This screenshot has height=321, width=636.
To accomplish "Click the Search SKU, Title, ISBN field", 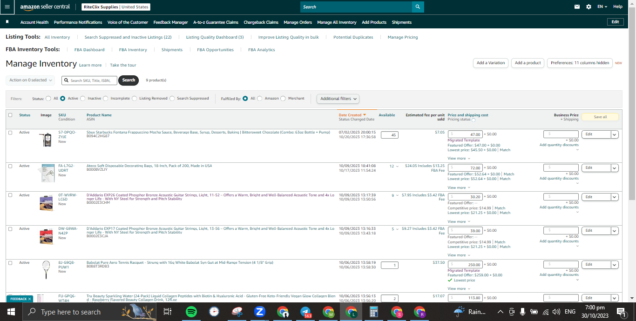I will (x=89, y=80).
